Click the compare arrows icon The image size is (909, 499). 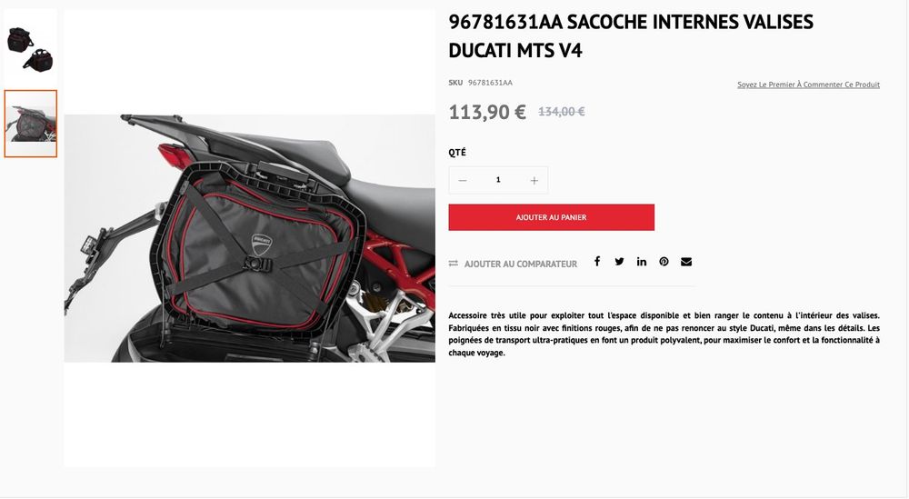coord(454,264)
